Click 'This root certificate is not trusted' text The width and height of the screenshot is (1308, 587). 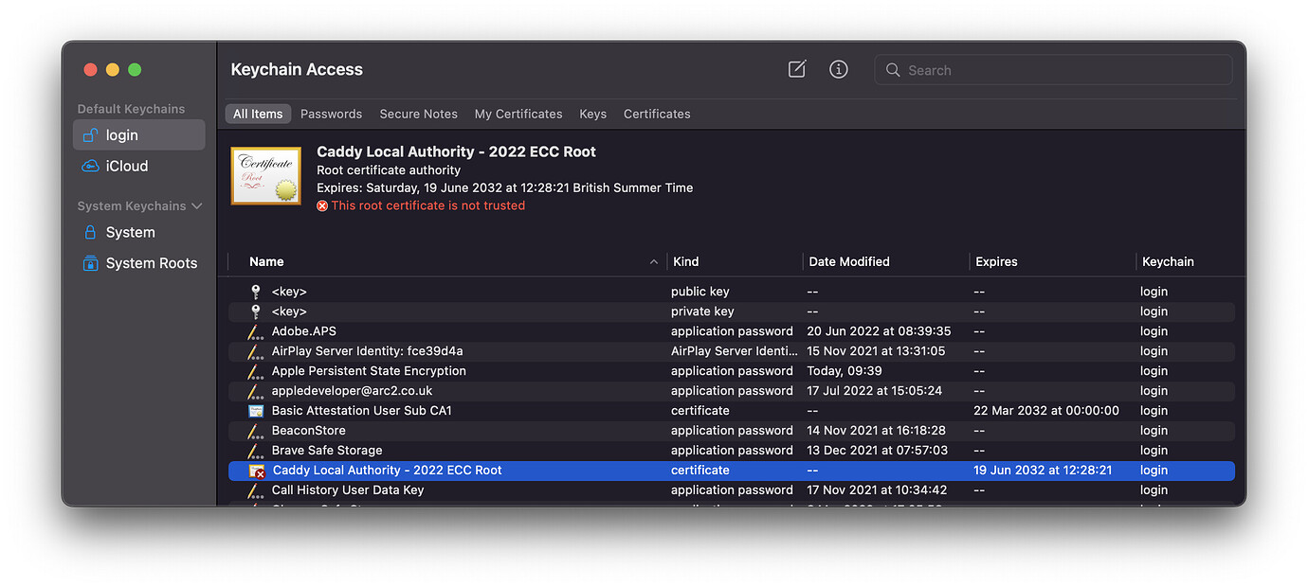(427, 205)
